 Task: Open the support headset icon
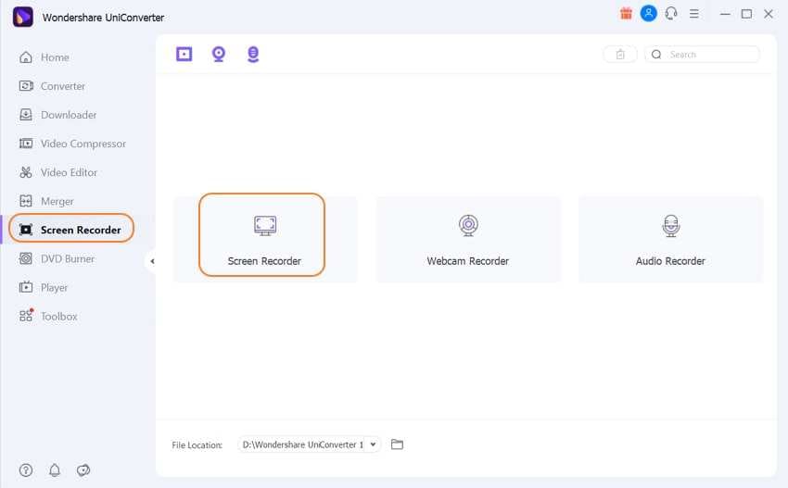pyautogui.click(x=671, y=14)
